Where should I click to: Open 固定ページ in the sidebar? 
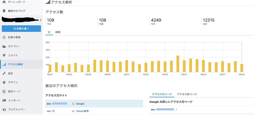[14, 91]
